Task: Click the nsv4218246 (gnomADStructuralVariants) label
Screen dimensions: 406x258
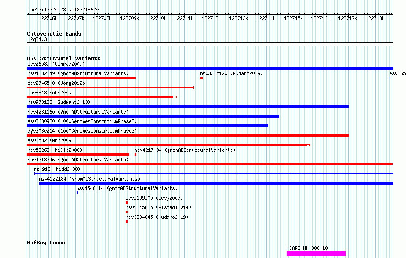Action: (x=78, y=160)
